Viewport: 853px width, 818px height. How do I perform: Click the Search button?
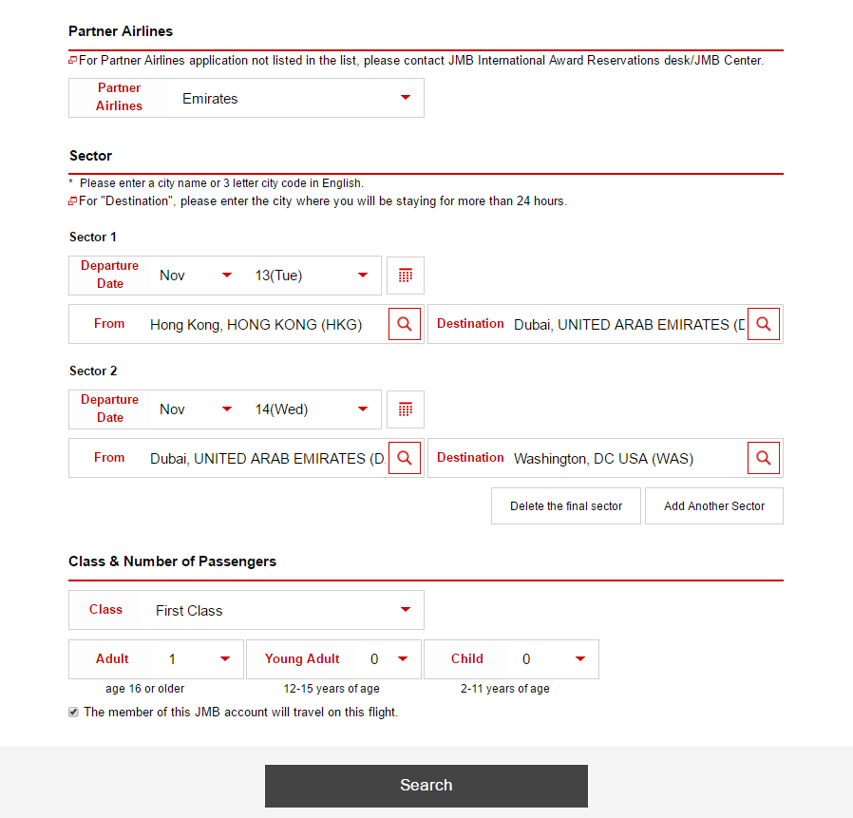[x=426, y=786]
